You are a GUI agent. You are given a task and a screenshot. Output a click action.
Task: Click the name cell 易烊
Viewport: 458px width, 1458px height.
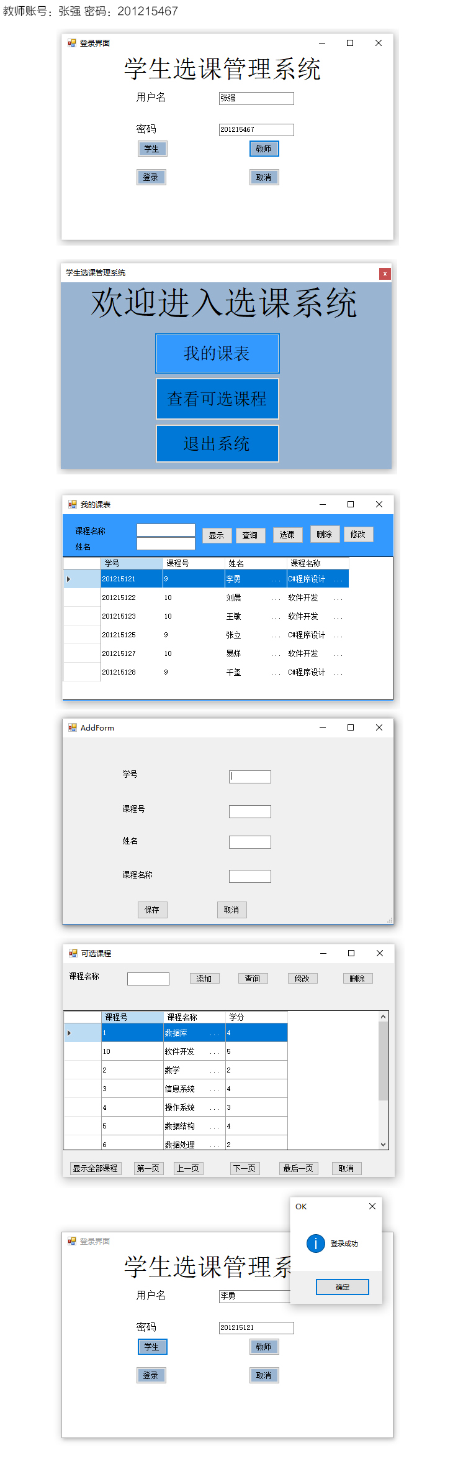click(x=255, y=653)
